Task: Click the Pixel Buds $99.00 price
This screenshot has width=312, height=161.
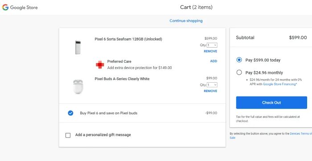Action: [x=212, y=78]
